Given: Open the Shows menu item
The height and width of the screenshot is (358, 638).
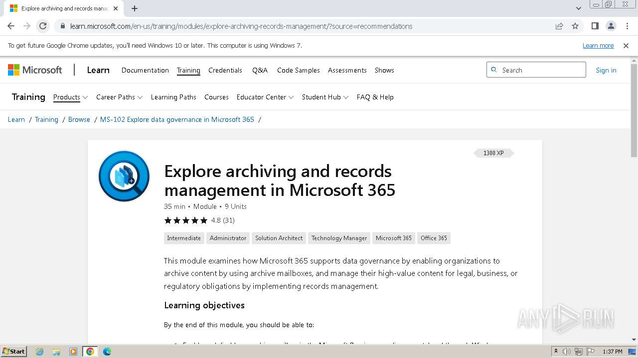Looking at the screenshot, I should pos(384,70).
